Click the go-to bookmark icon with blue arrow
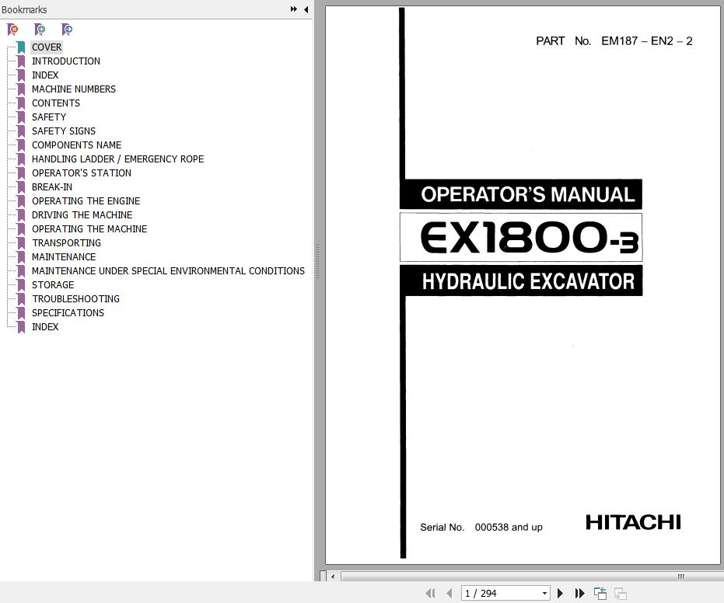The height and width of the screenshot is (603, 724). tap(67, 30)
